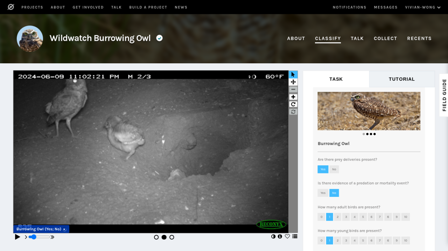Click the verified checkmark badge beside the project title
This screenshot has height=251, width=448.
(160, 38)
